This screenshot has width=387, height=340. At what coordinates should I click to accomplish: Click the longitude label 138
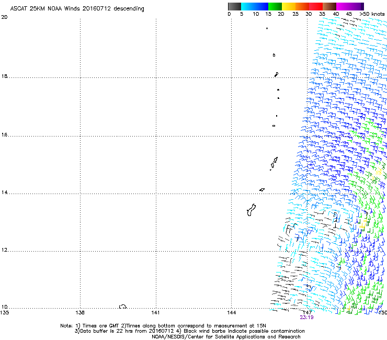point(80,313)
